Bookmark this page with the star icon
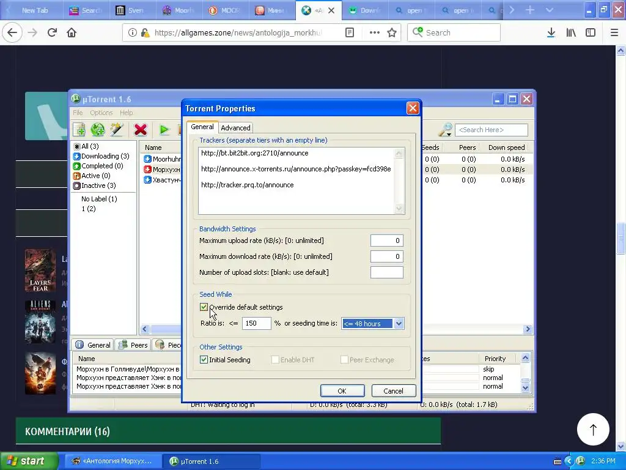 pos(392,33)
